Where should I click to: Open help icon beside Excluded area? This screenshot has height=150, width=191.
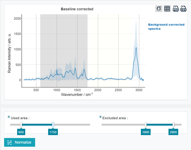(x=100, y=117)
